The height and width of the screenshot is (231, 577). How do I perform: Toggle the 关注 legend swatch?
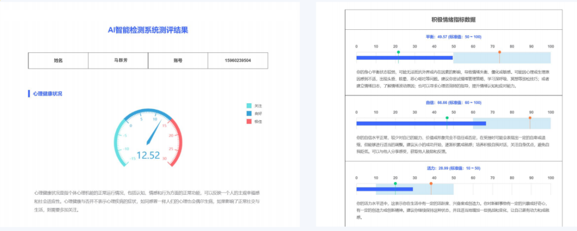click(x=249, y=105)
